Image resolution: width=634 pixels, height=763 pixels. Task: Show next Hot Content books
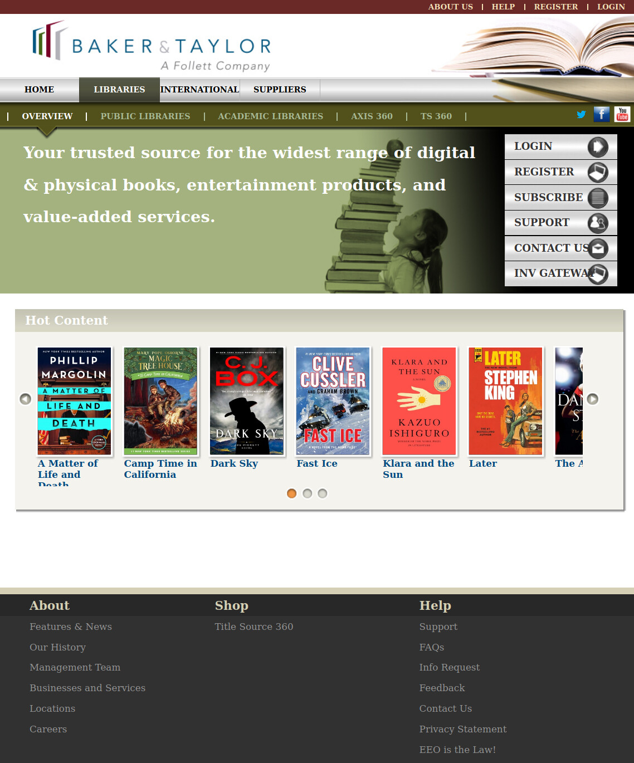click(592, 399)
